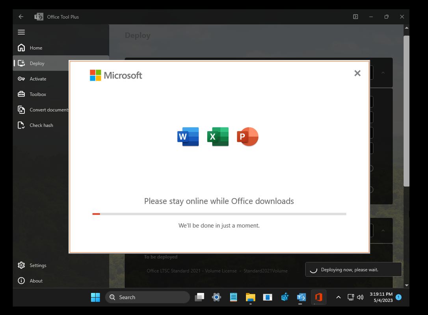This screenshot has width=428, height=315.
Task: Click the taskbar Search box
Action: 147,297
